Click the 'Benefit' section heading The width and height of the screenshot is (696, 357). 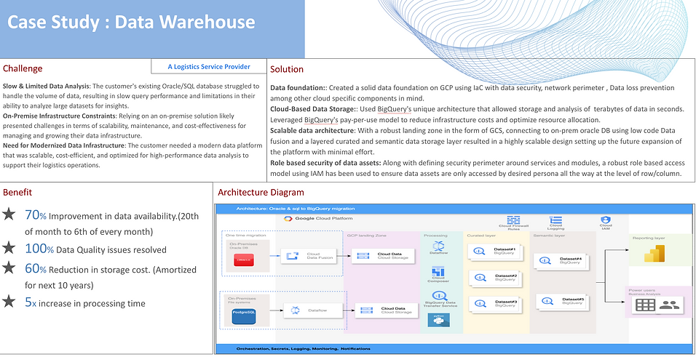[x=17, y=192]
